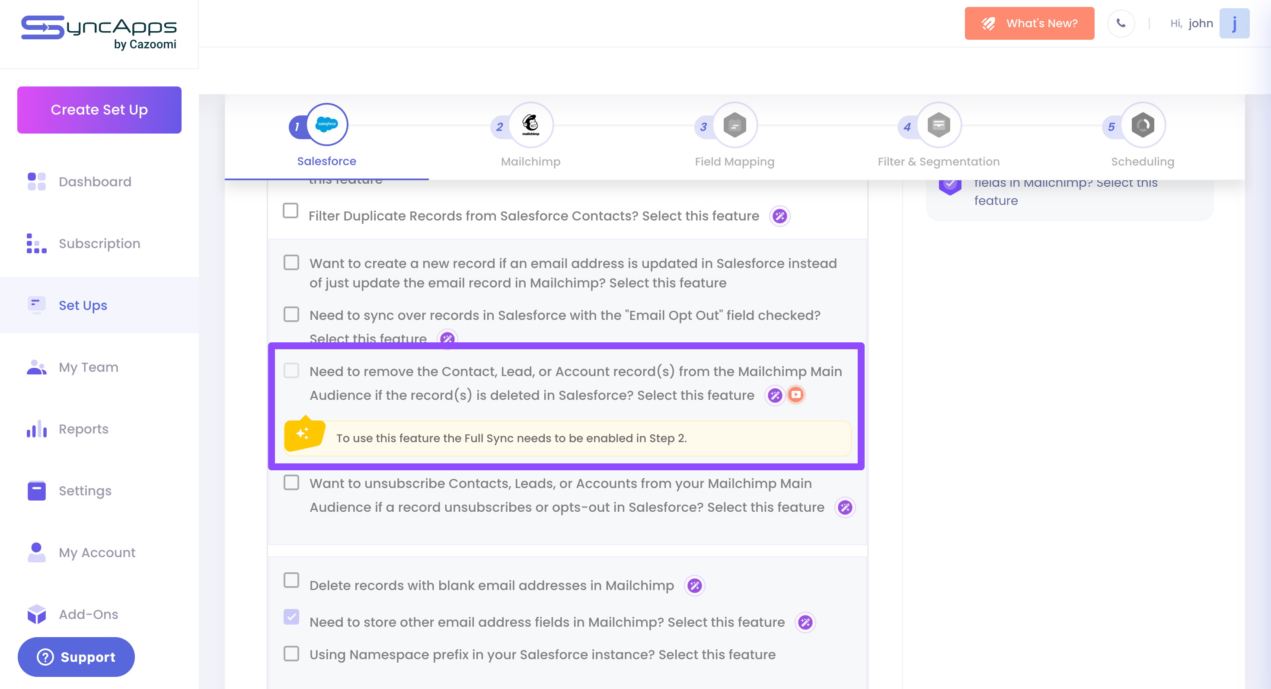Click the SyncApps by Cazoomi logo
The height and width of the screenshot is (689, 1271).
[x=99, y=32]
